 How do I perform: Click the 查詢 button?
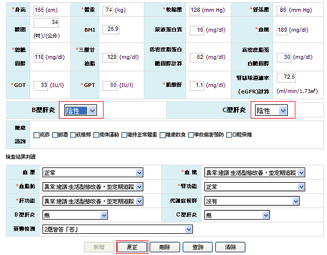click(197, 247)
